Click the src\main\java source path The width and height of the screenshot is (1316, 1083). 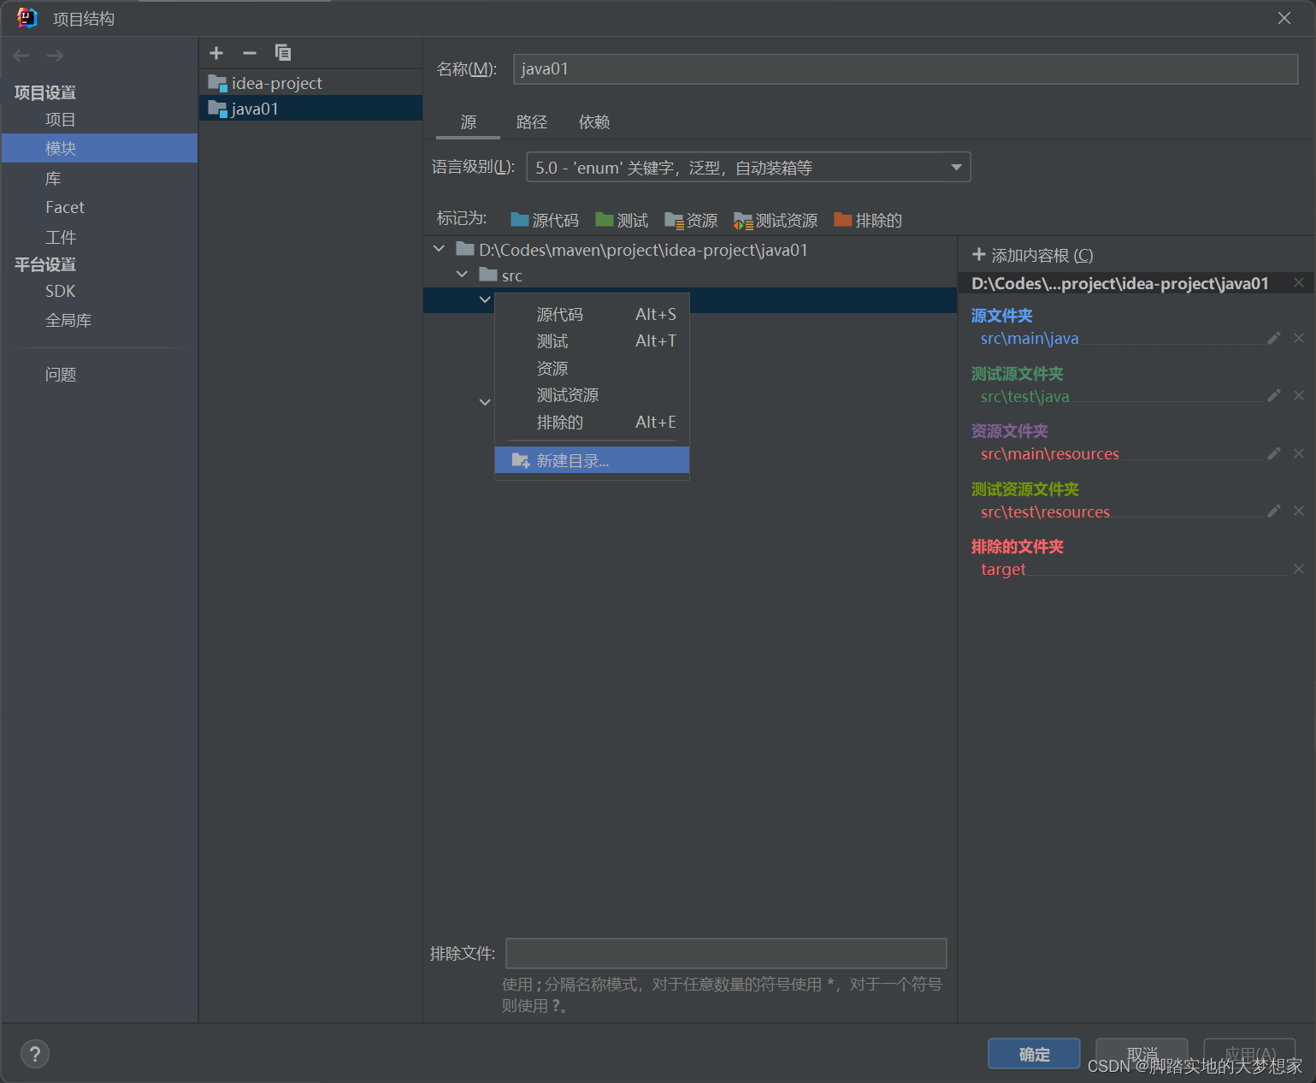(x=1029, y=339)
